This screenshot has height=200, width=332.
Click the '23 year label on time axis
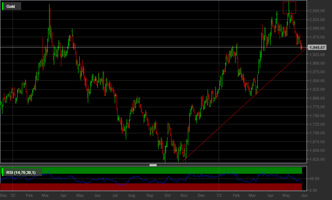[219, 196]
